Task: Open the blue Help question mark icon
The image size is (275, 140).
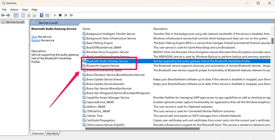Action: [41, 15]
